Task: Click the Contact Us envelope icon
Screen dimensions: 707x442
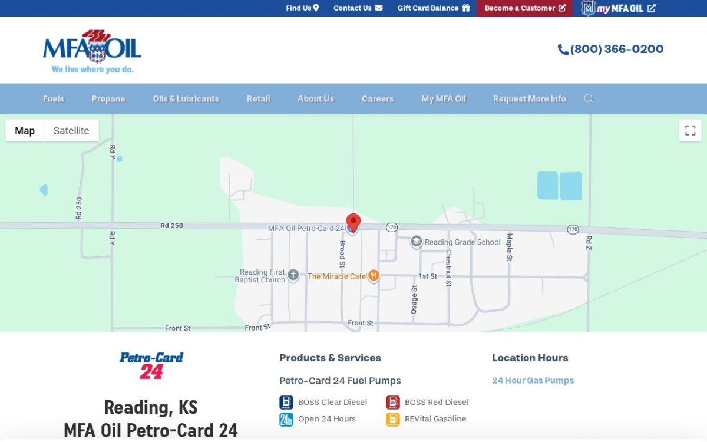Action: pyautogui.click(x=378, y=8)
